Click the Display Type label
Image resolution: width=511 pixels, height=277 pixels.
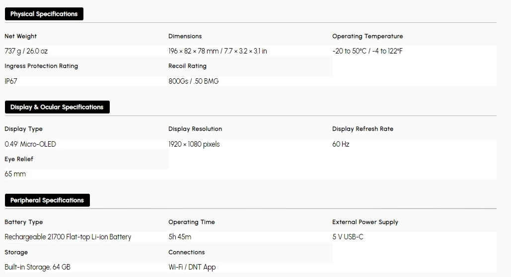click(x=23, y=129)
